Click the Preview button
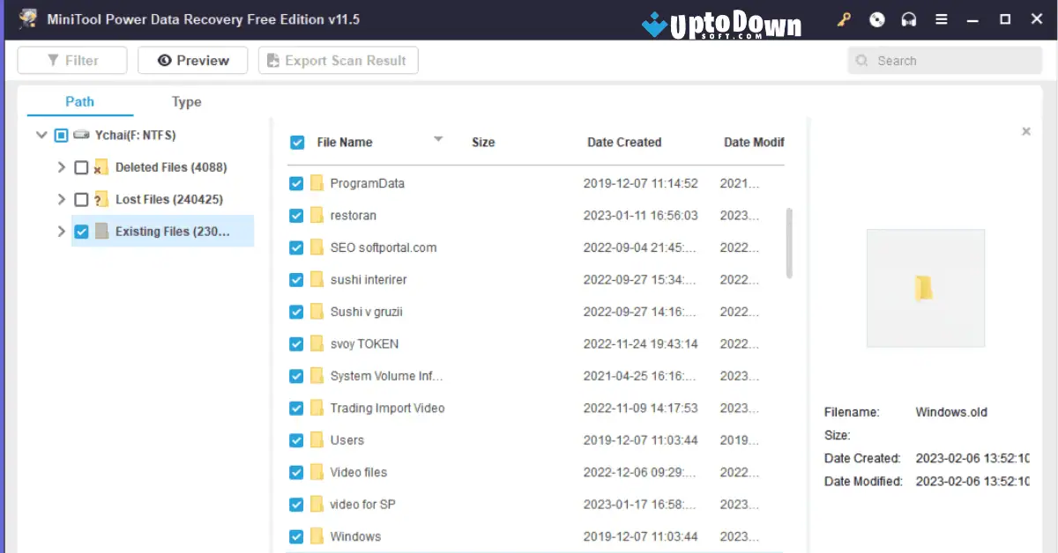This screenshot has height=553, width=1058. pyautogui.click(x=192, y=60)
